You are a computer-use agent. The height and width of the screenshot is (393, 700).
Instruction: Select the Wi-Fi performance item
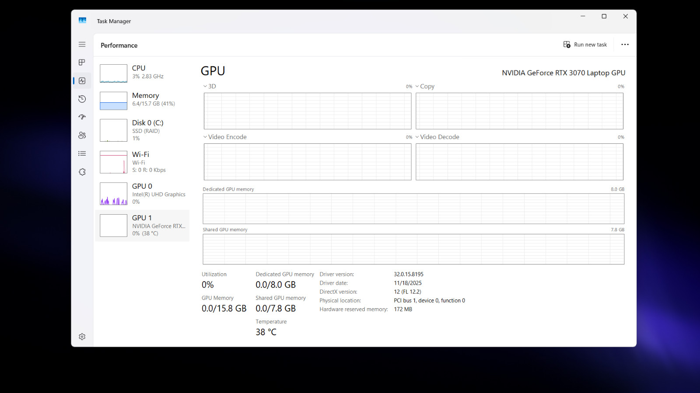click(142, 162)
